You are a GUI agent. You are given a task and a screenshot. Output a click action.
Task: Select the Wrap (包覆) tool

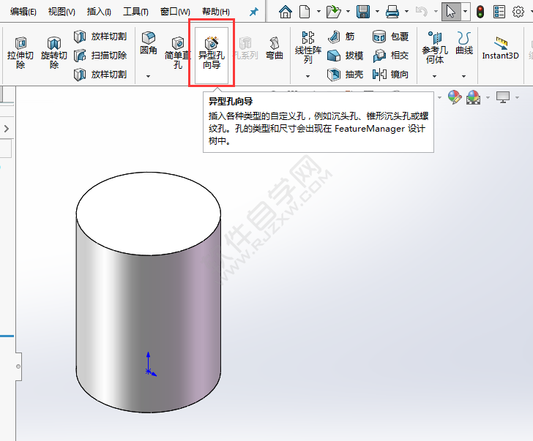390,37
